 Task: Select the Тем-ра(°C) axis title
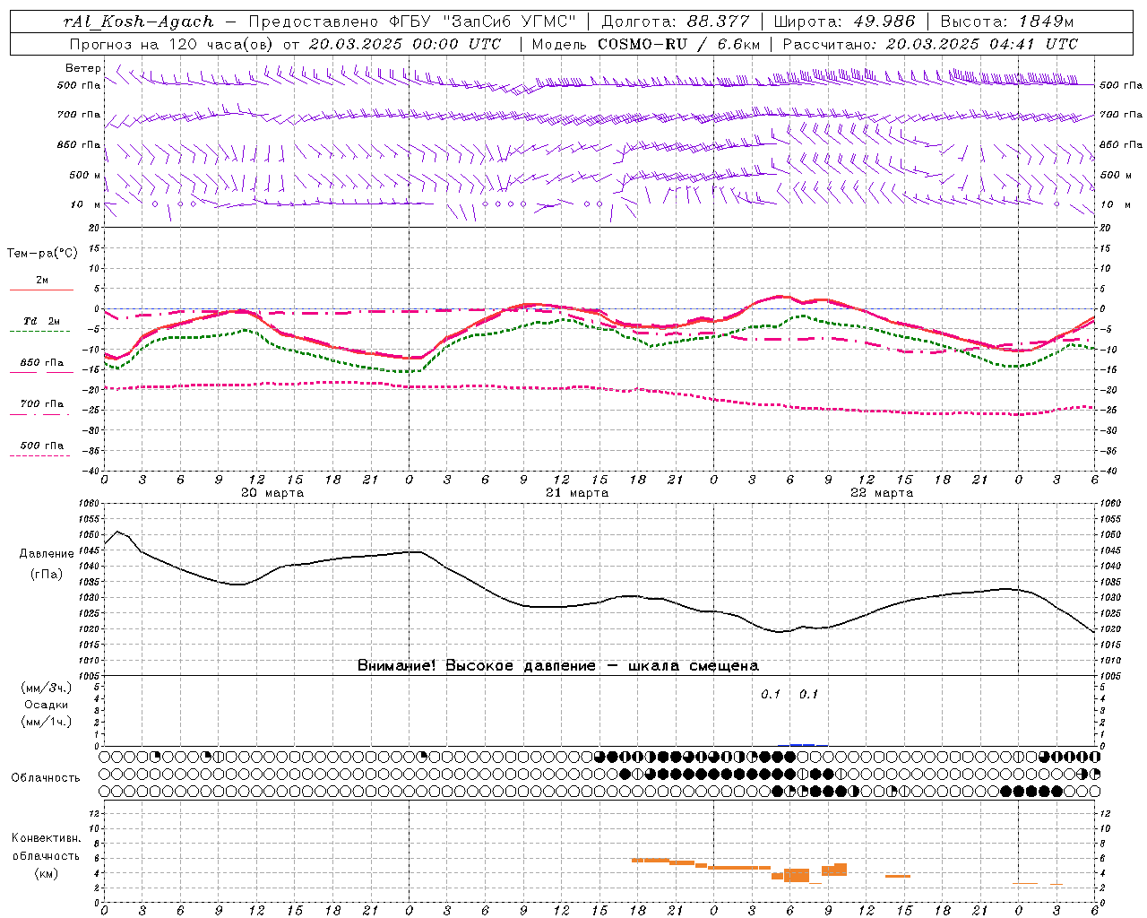42,254
